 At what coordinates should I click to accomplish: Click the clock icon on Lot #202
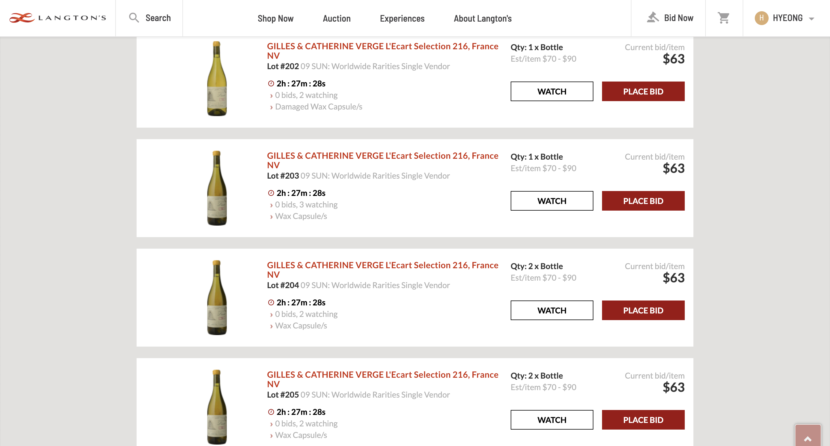[x=271, y=84]
